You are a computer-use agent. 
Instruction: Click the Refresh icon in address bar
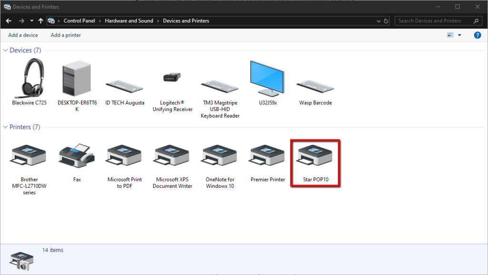(x=386, y=21)
